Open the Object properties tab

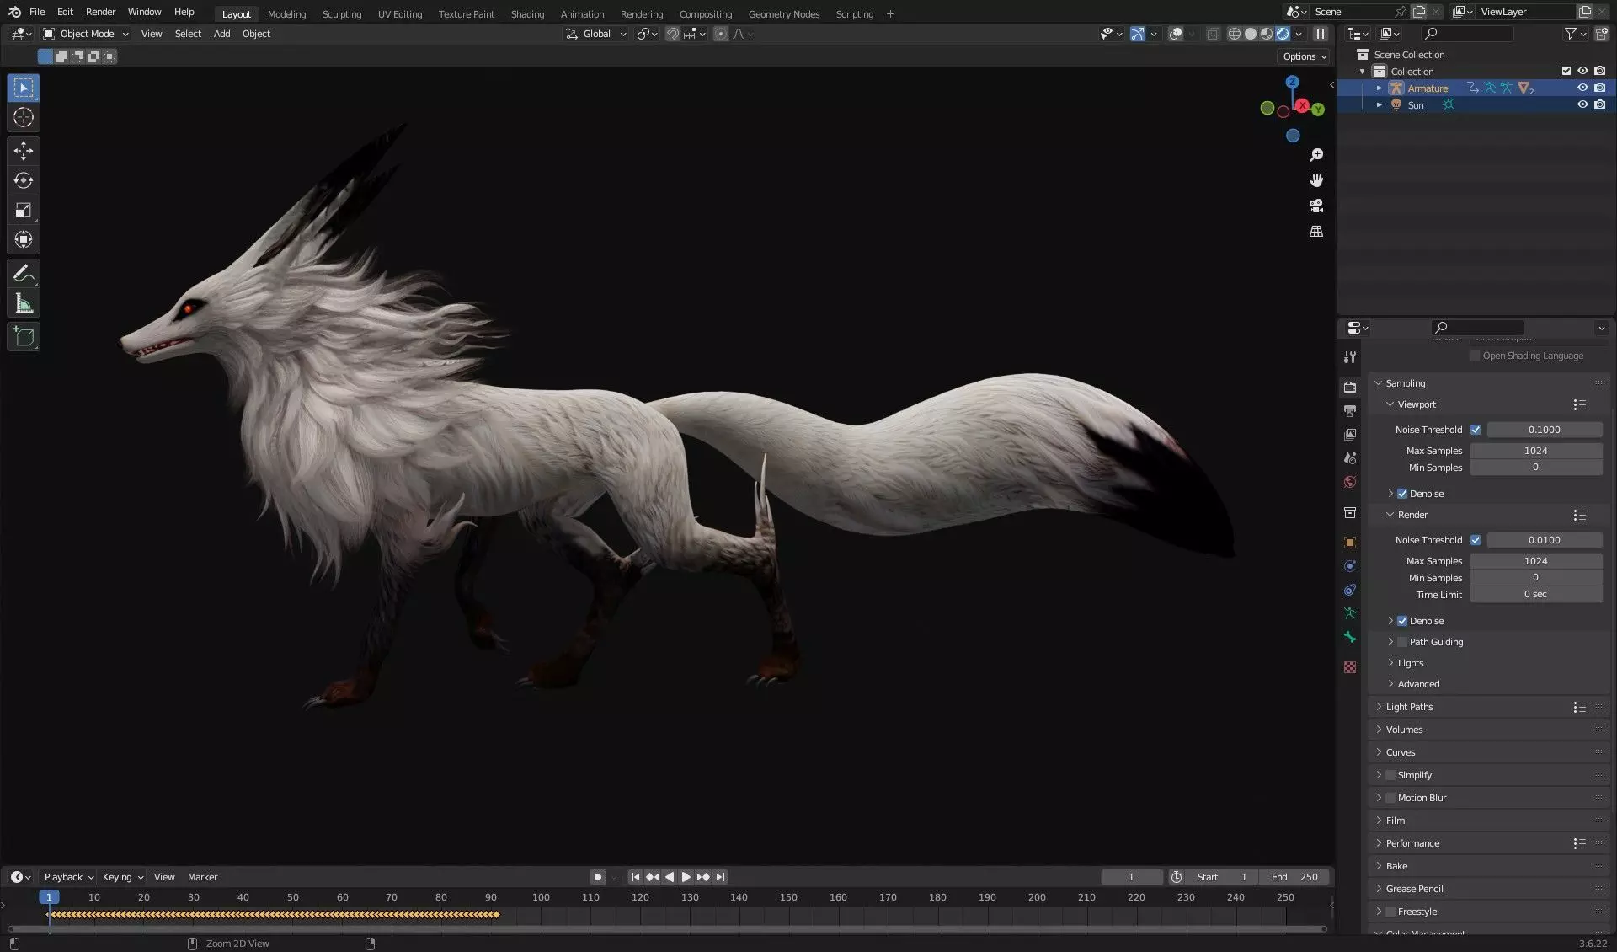[x=1350, y=543]
